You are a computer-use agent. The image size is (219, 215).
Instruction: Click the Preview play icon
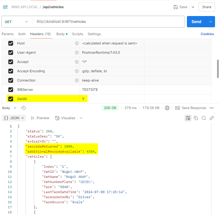(33, 118)
